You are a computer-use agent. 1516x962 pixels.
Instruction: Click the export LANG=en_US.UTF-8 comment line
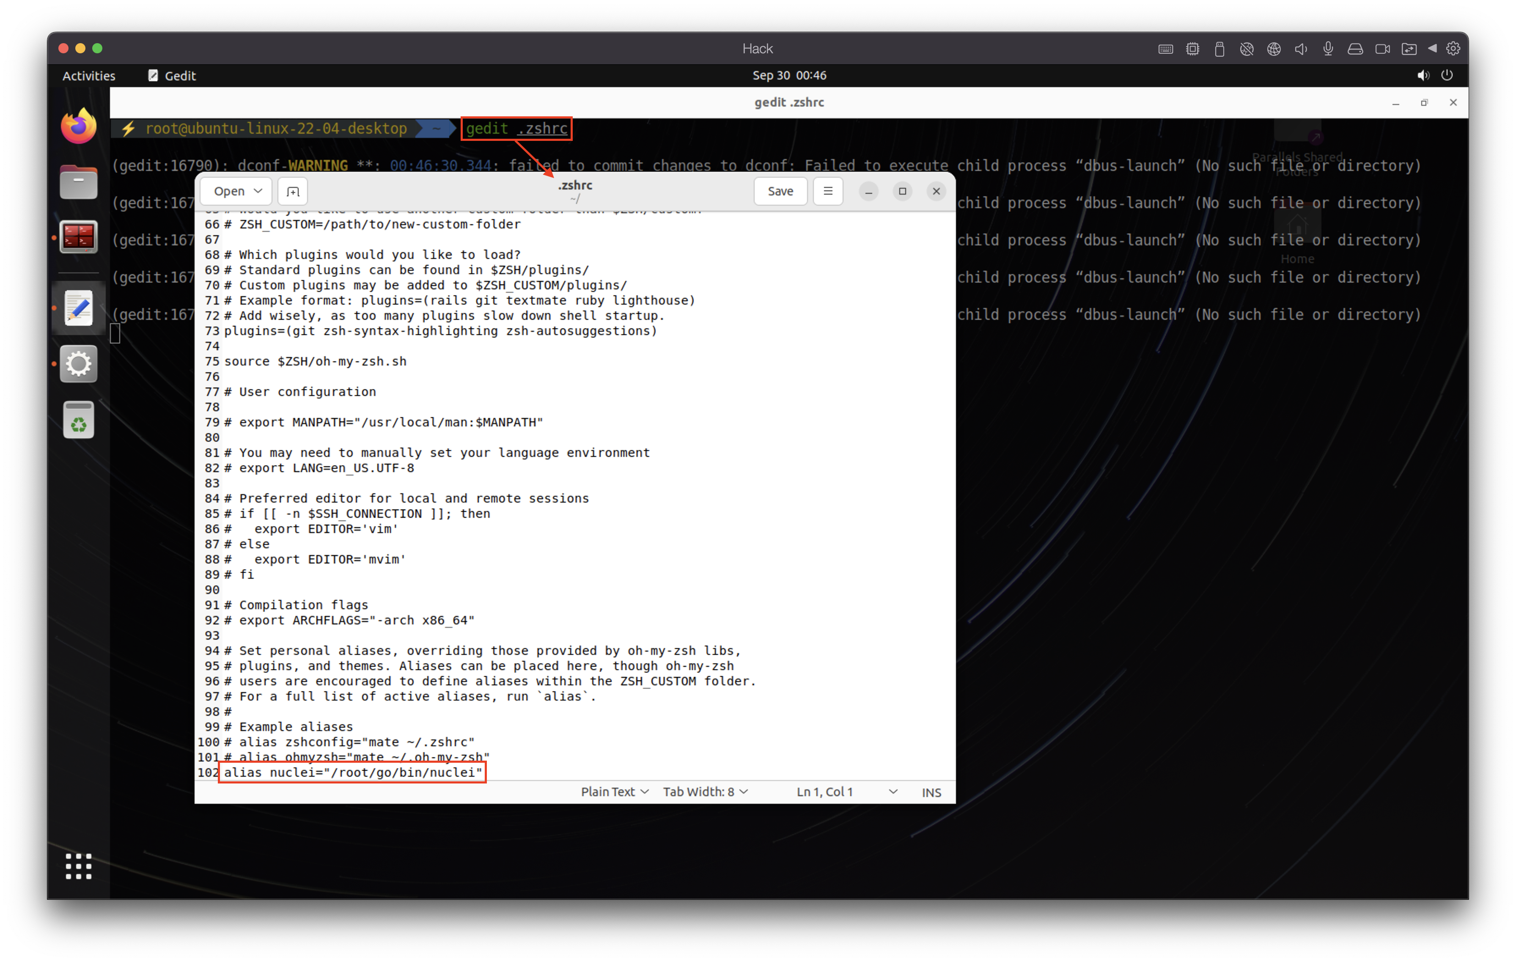[x=319, y=468]
